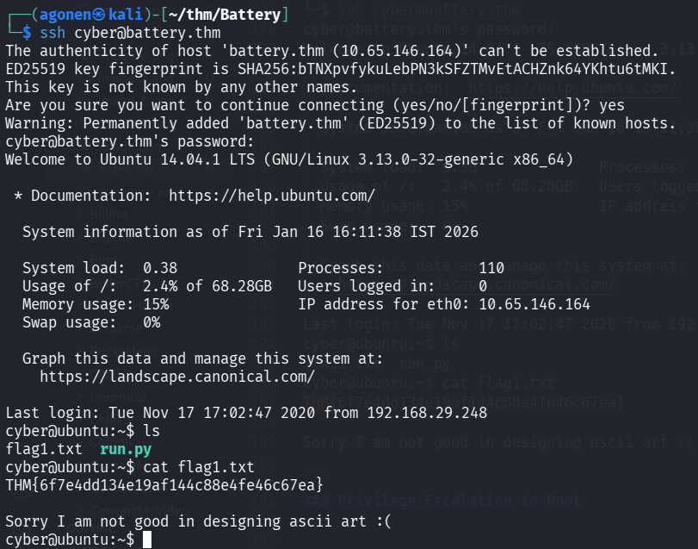The image size is (698, 549).
Task: Click the eth0 IP address 10.65.146.164
Action: point(534,304)
